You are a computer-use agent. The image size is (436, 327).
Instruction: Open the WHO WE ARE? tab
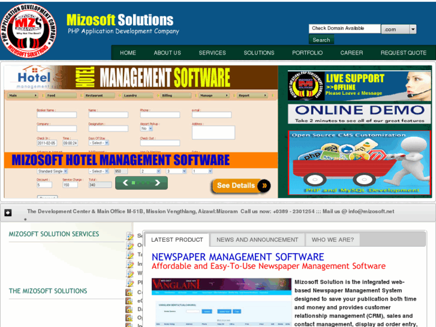(x=333, y=240)
